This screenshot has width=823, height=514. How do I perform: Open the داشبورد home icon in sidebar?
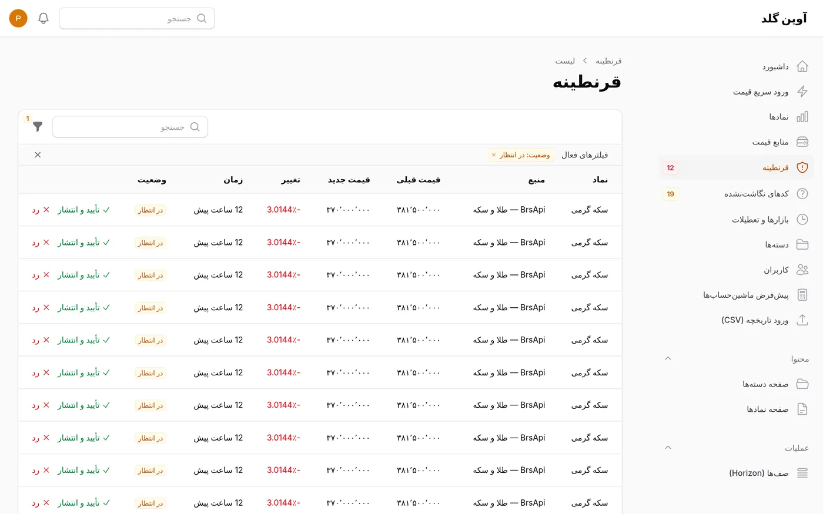point(802,66)
